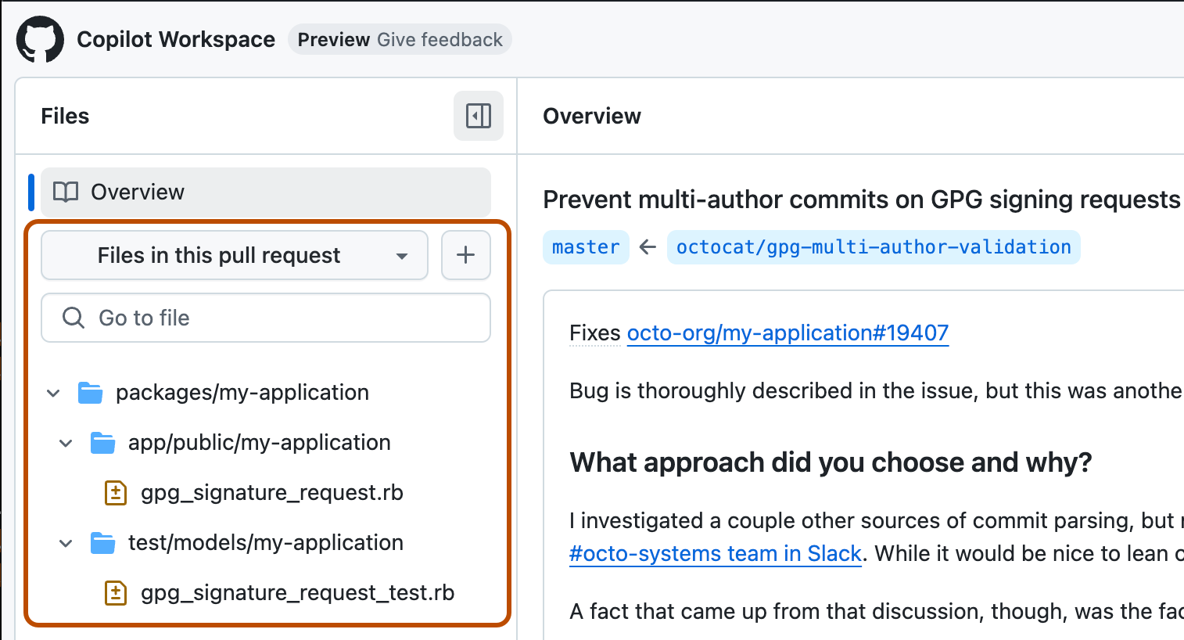1184x640 pixels.
Task: Click the Copilot Workspace title
Action: coord(176,39)
